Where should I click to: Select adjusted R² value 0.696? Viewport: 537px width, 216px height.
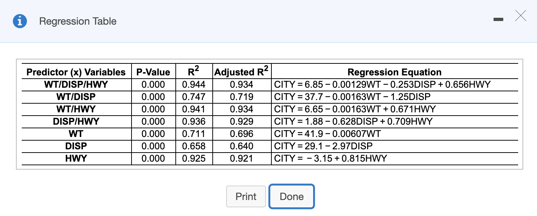[242, 134]
